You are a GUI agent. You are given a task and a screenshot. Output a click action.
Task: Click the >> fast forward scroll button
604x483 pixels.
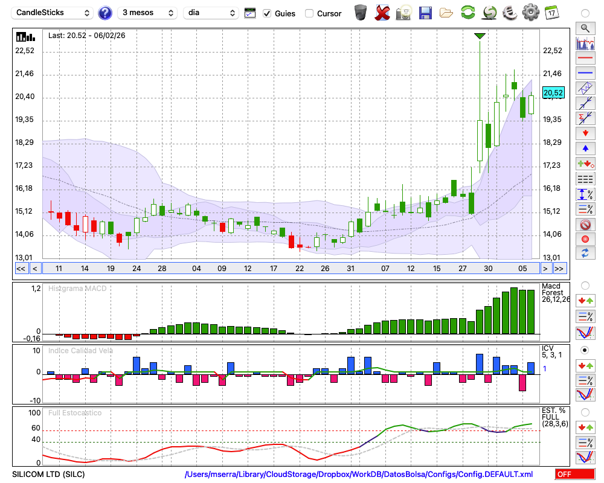coord(560,268)
